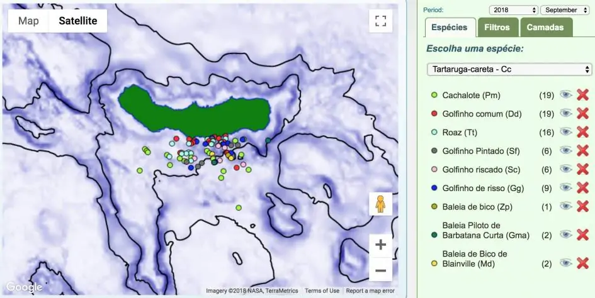
Task: Click the Street View pegman icon
Action: (x=380, y=204)
